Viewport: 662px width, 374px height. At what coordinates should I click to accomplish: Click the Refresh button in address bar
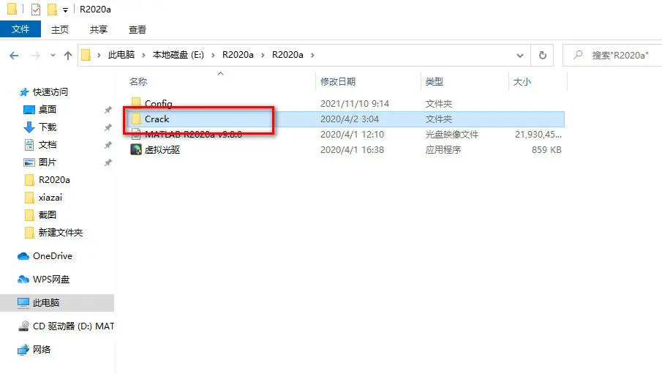[x=543, y=55]
